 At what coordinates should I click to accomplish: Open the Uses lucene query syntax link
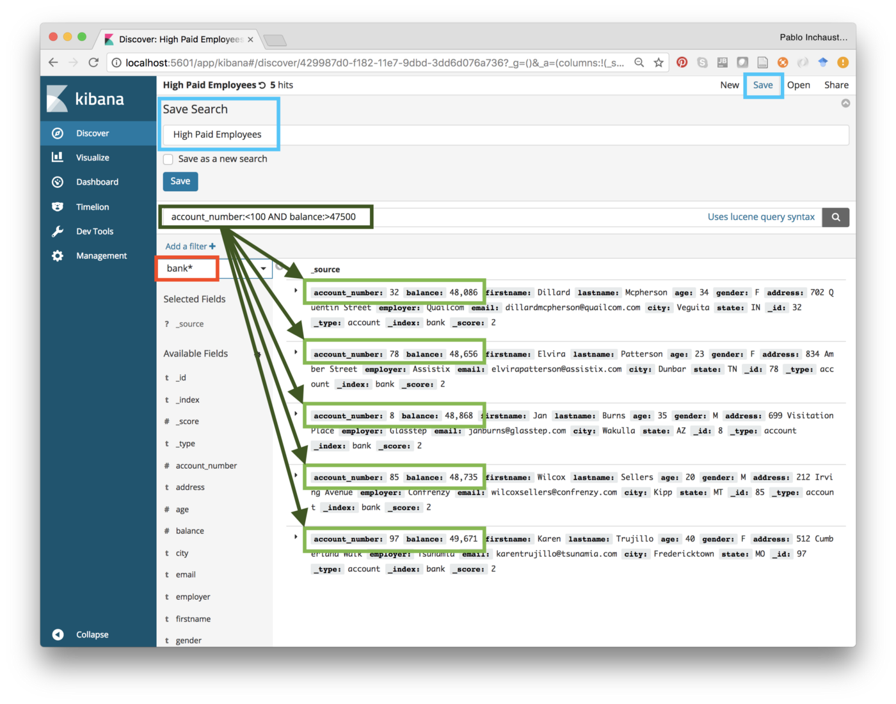(761, 217)
